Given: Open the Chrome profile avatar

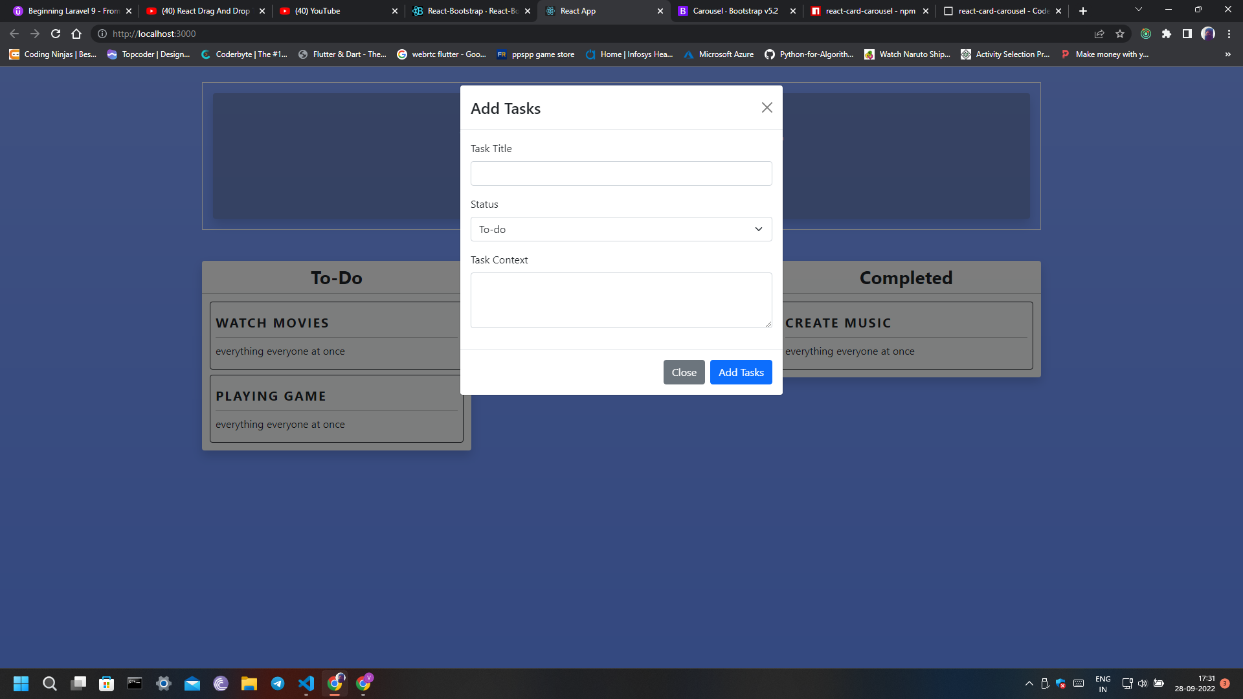Looking at the screenshot, I should 1208,34.
